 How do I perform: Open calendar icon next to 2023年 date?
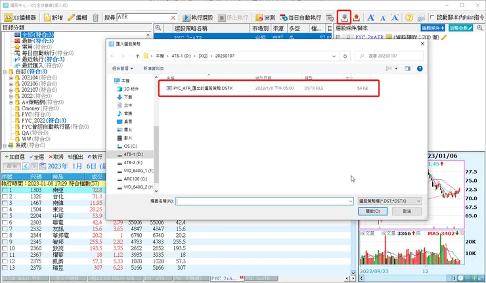(43, 166)
